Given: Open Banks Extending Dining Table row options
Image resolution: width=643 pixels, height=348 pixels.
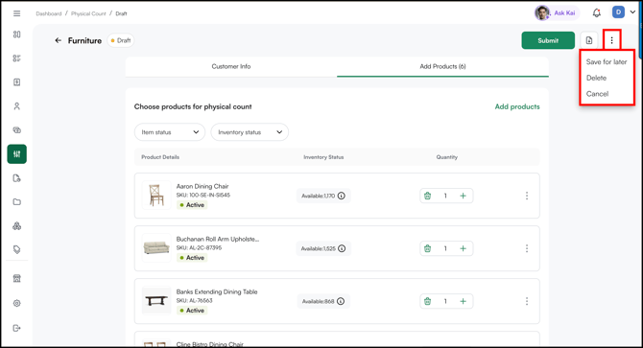Looking at the screenshot, I should pos(527,301).
